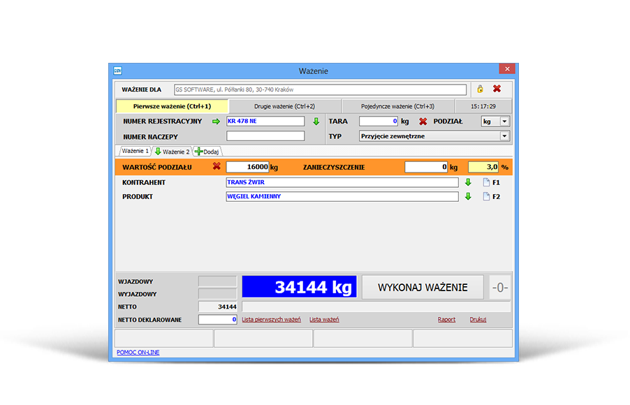
Task: Click green right arrow beside Numer rejestracyjny
Action: (x=216, y=121)
